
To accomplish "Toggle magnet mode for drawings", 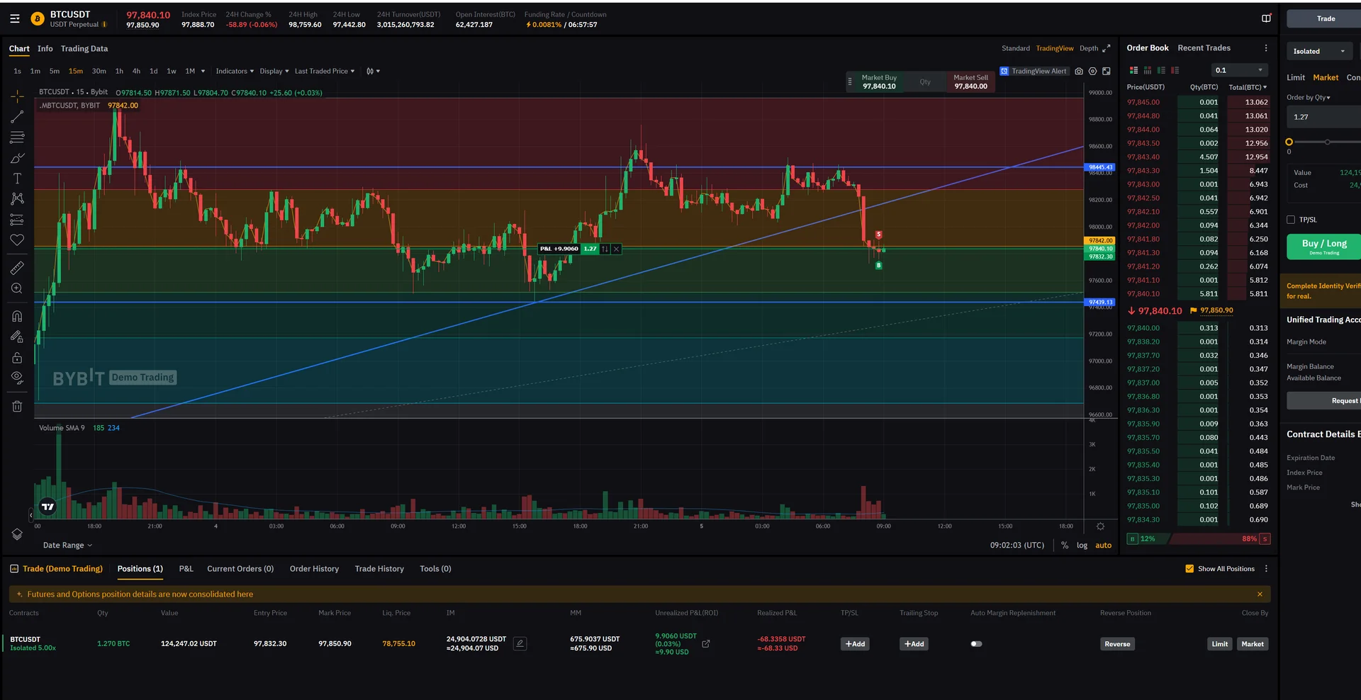I will pyautogui.click(x=17, y=316).
